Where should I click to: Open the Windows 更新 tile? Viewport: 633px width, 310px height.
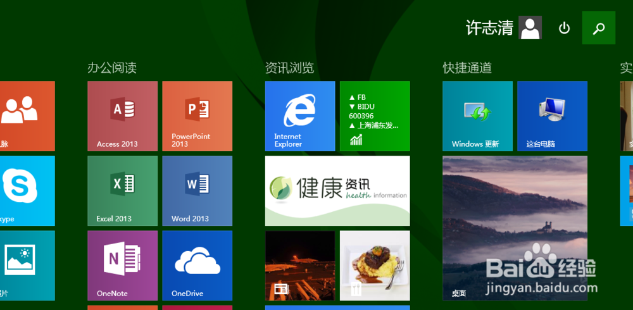(x=477, y=116)
